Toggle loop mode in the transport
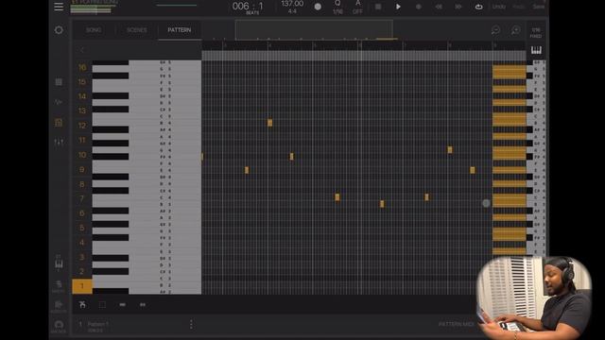605x340 pixels. pos(479,7)
